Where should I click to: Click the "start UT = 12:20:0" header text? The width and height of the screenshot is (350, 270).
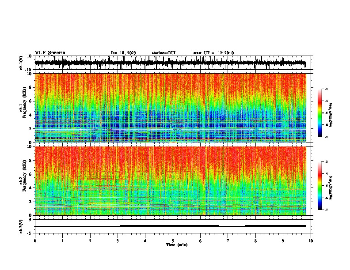[x=213, y=53]
